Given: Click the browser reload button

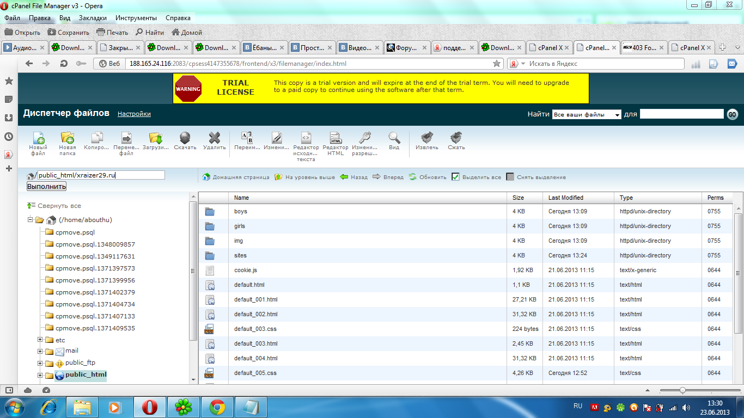Looking at the screenshot, I should pos(64,64).
